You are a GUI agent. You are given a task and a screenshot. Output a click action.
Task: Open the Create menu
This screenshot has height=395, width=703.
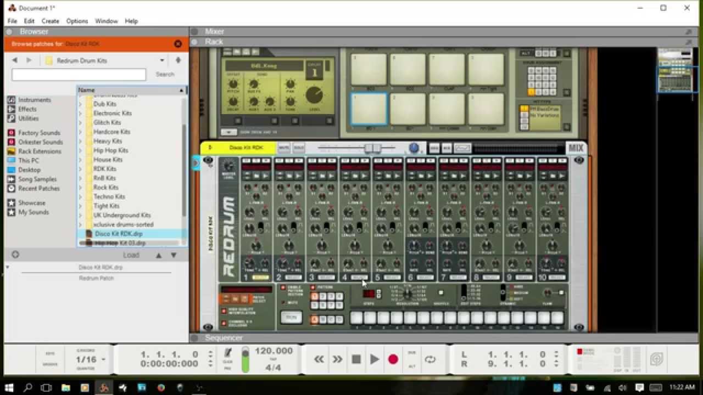coord(50,21)
